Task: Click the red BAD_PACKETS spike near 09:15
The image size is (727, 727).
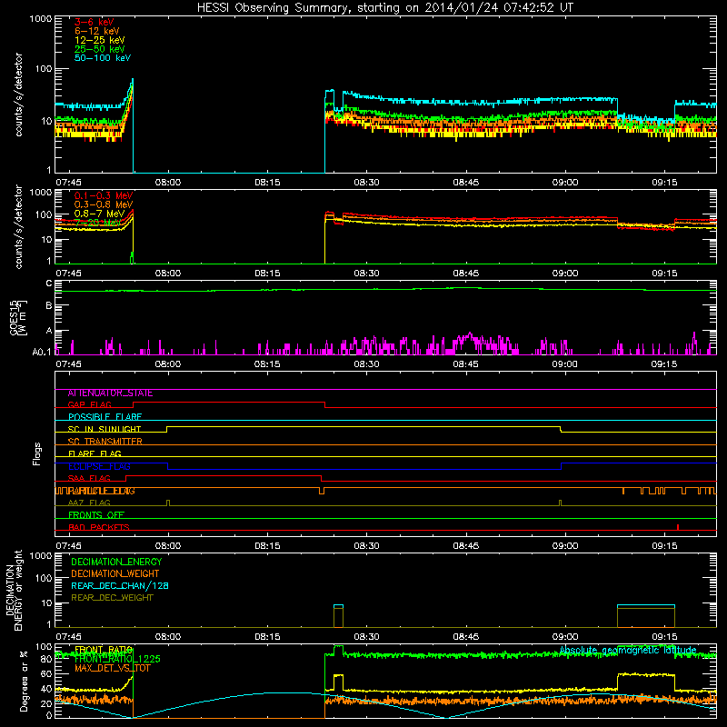Action: [x=678, y=527]
